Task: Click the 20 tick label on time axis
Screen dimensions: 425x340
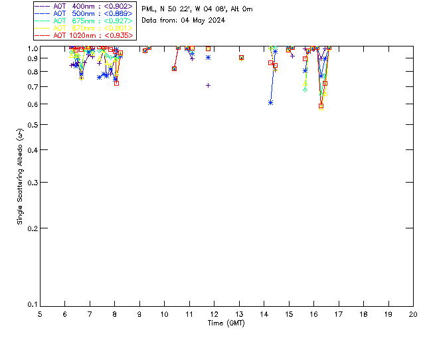Action: click(413, 314)
